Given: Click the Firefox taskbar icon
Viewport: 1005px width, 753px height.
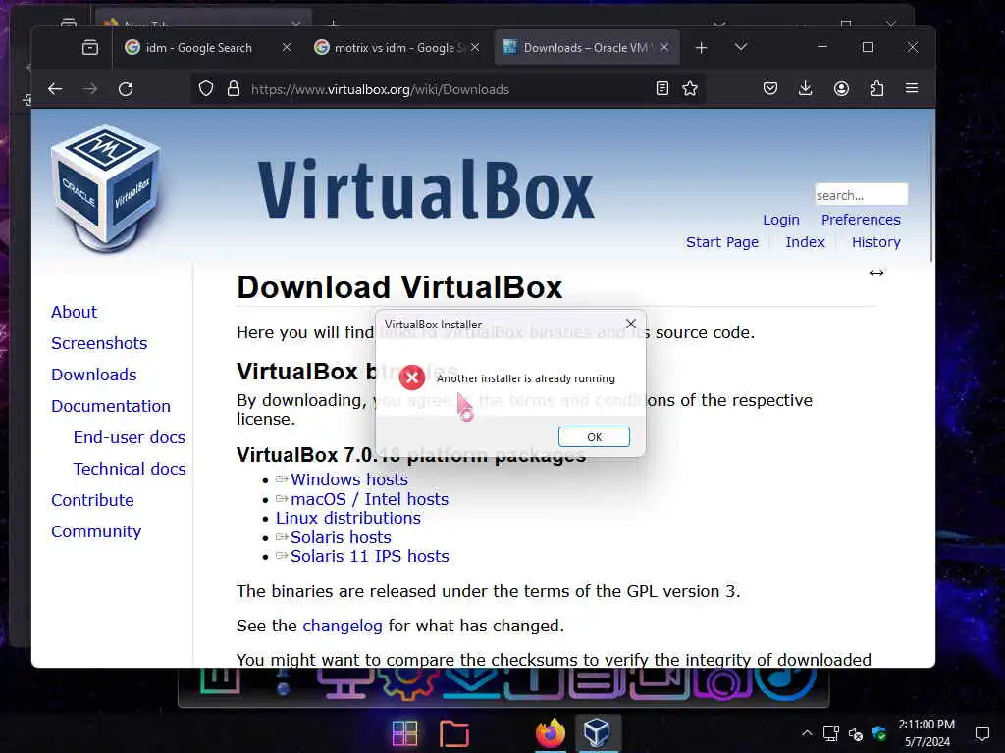Looking at the screenshot, I should point(551,733).
